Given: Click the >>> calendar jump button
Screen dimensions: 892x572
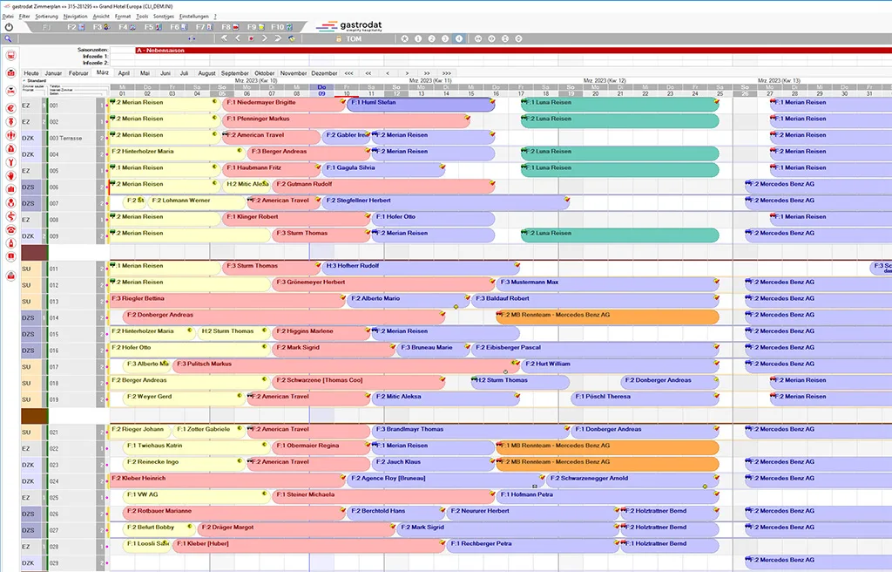Looking at the screenshot, I should coord(447,73).
